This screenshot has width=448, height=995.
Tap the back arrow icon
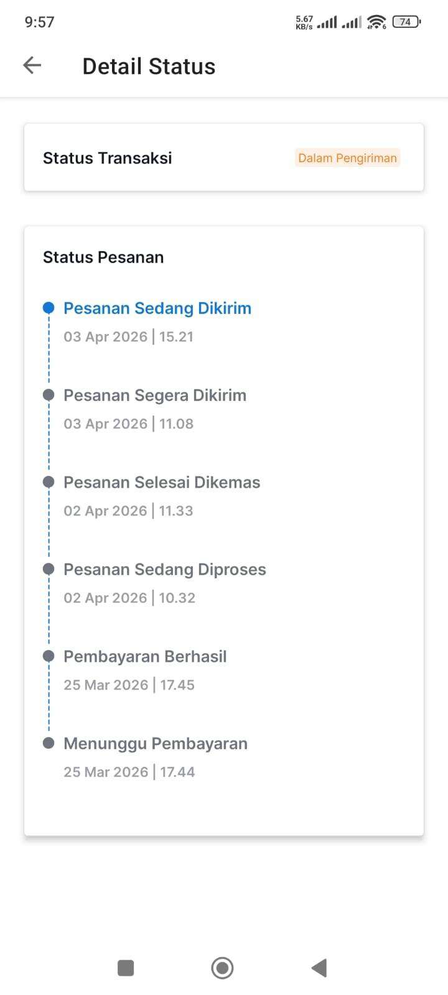click(x=32, y=65)
